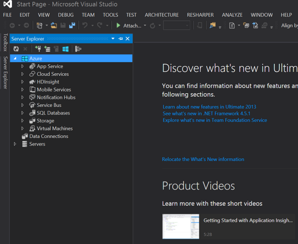Open the RESHARPER menu

click(200, 15)
